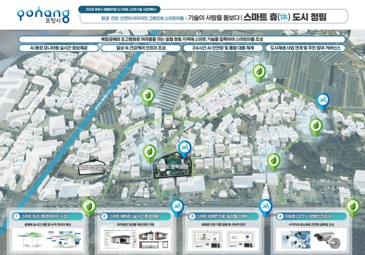Click the '스마트 휴(休) 도시 청림' title text
The height and width of the screenshot is (255, 365).
[285, 17]
